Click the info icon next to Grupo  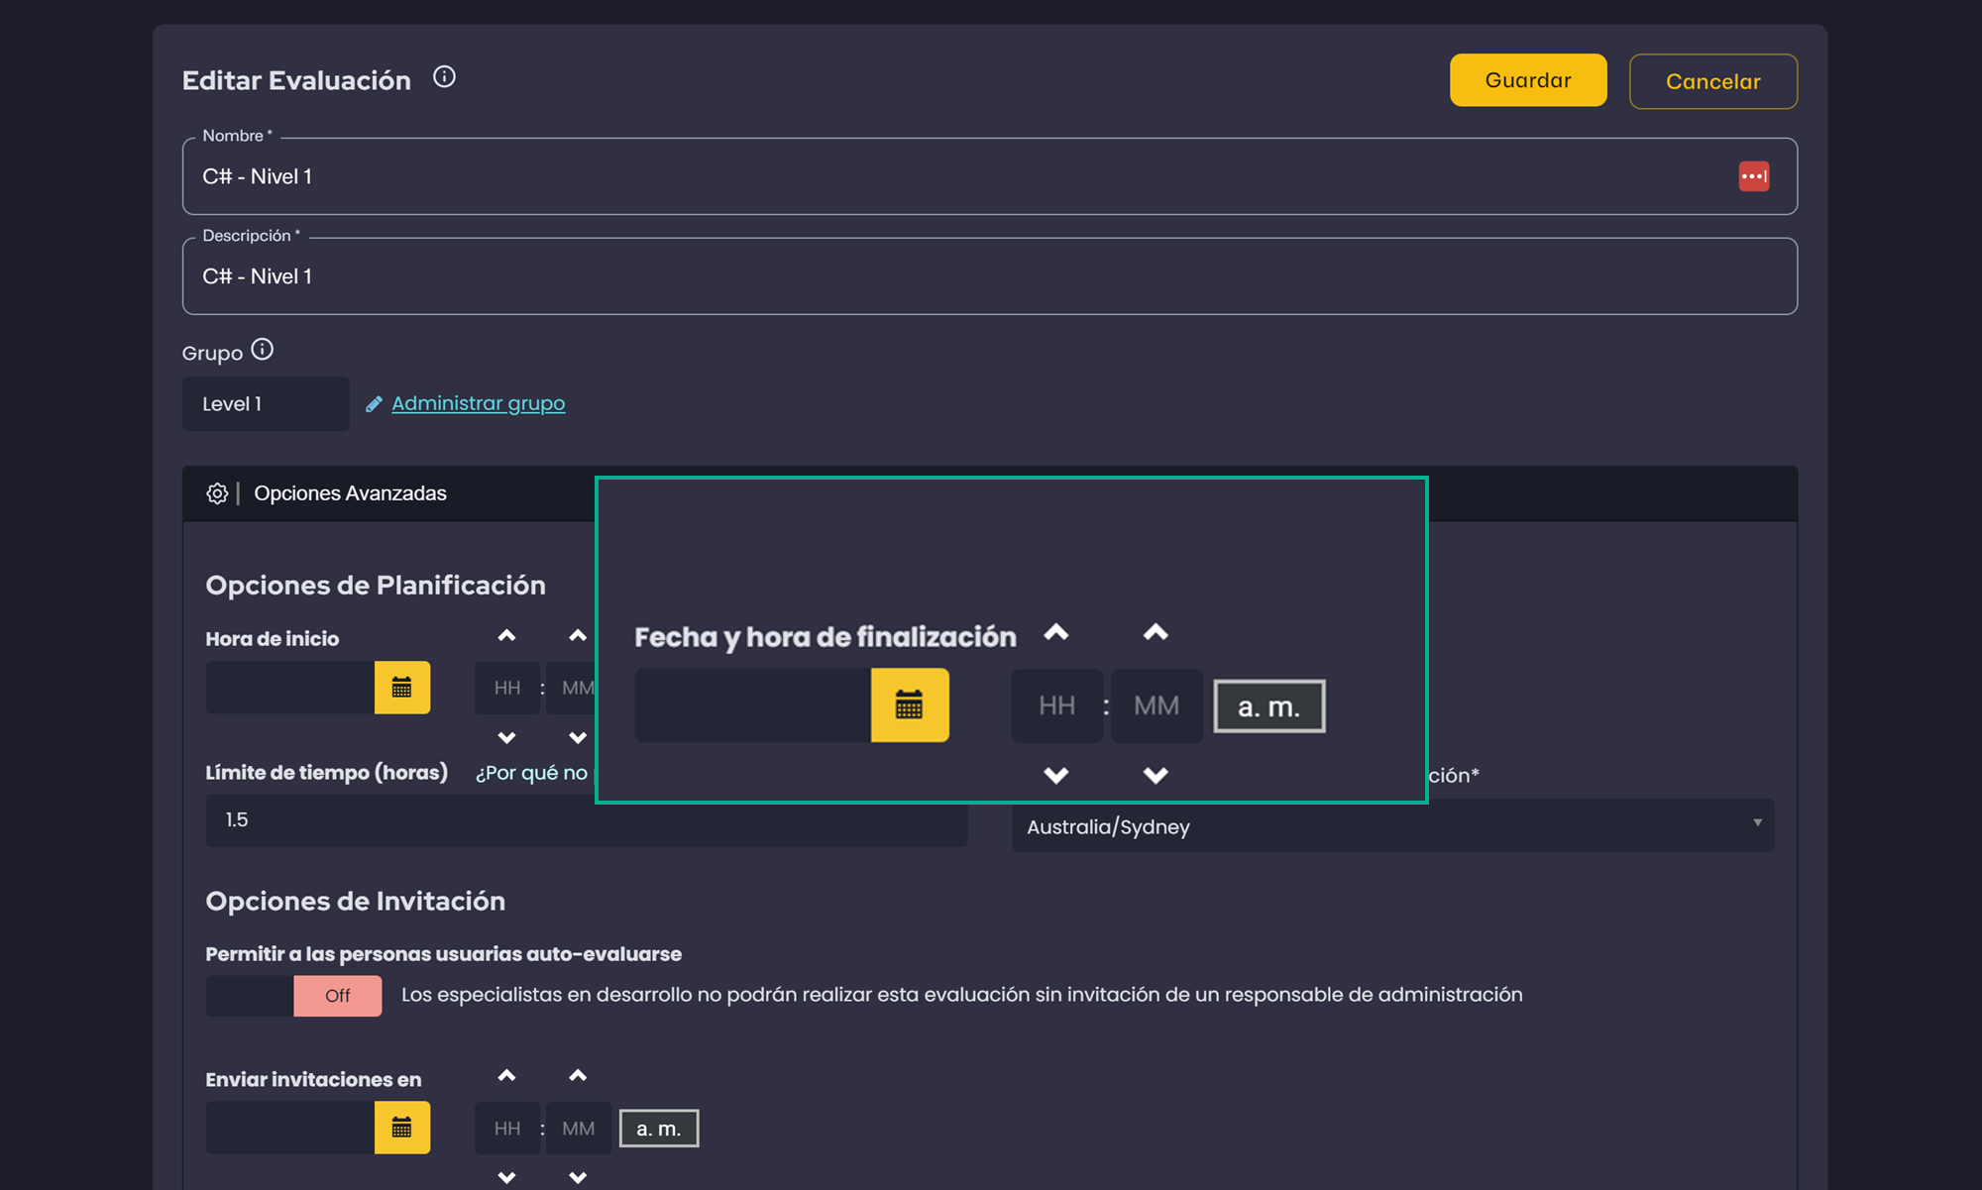tap(262, 350)
